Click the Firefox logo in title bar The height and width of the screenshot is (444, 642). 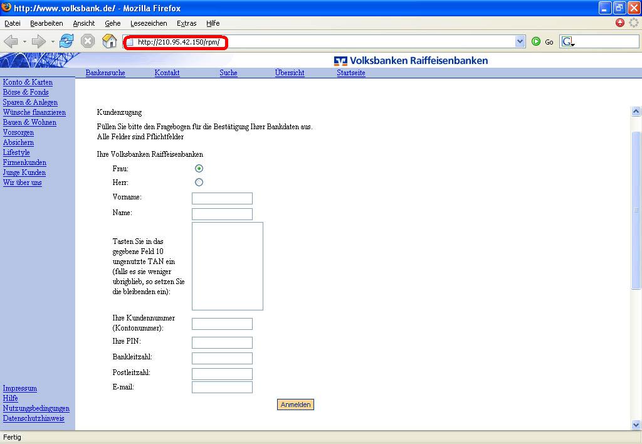click(6, 7)
